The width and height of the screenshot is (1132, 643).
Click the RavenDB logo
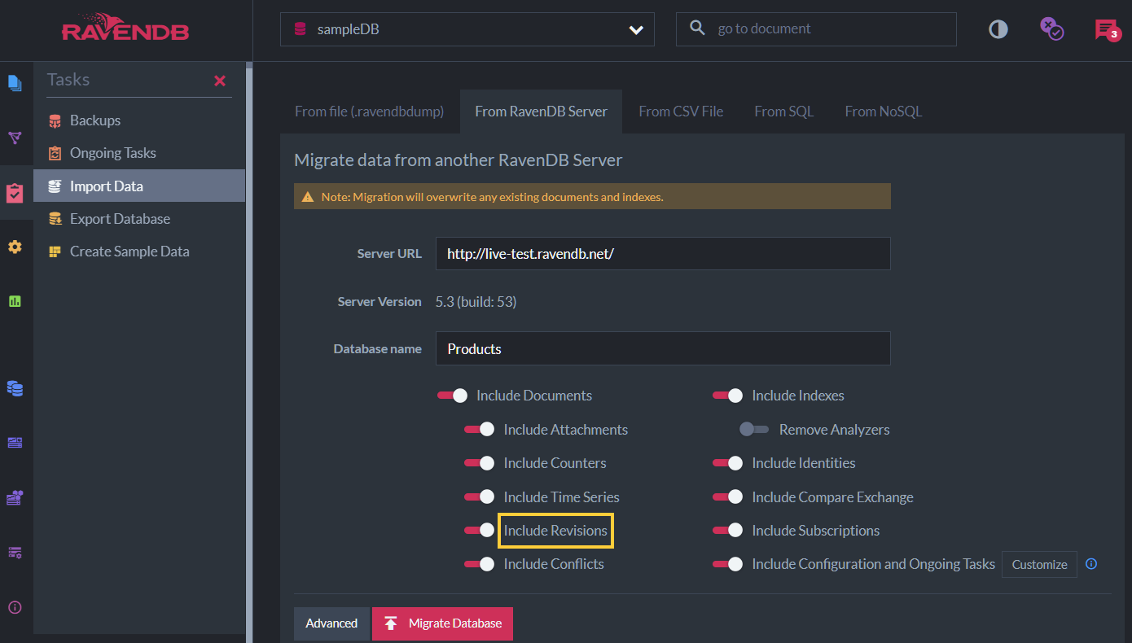pyautogui.click(x=125, y=28)
